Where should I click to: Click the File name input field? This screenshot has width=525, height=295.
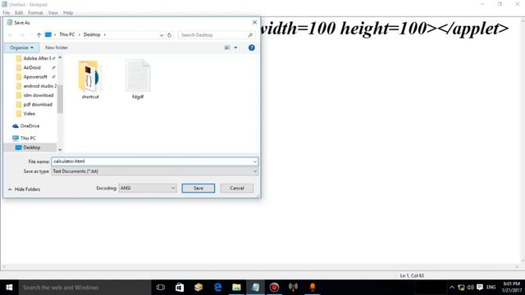(x=152, y=161)
